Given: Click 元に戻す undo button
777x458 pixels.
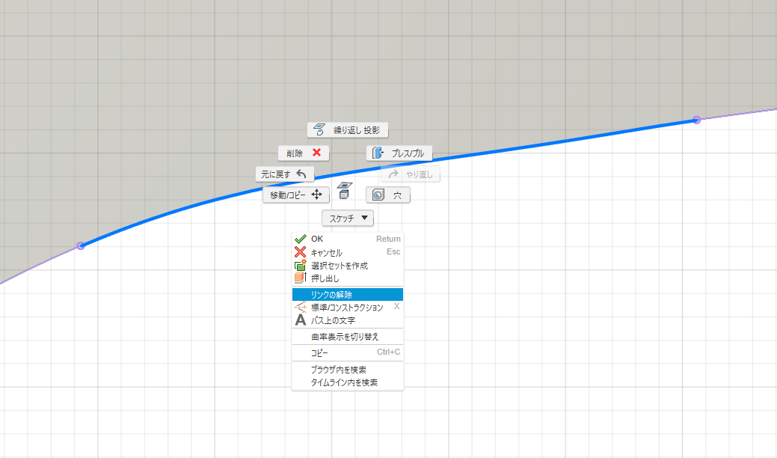Looking at the screenshot, I should click(284, 174).
